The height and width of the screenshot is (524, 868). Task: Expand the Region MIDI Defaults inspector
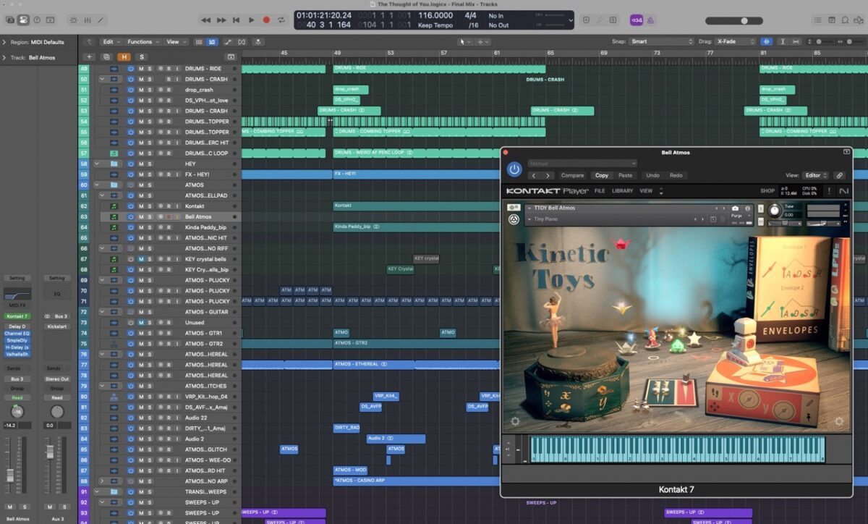tap(4, 42)
